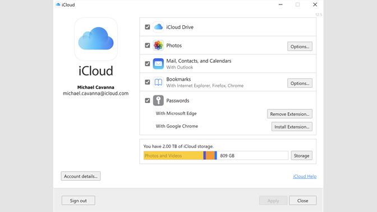Image resolution: width=377 pixels, height=212 pixels.
Task: Open the Storage button
Action: coord(301,155)
